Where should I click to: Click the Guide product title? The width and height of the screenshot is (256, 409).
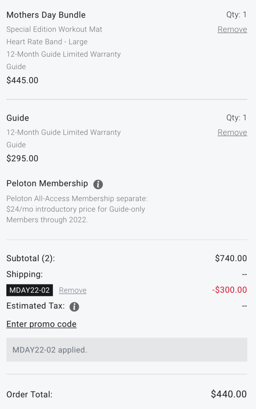18,118
